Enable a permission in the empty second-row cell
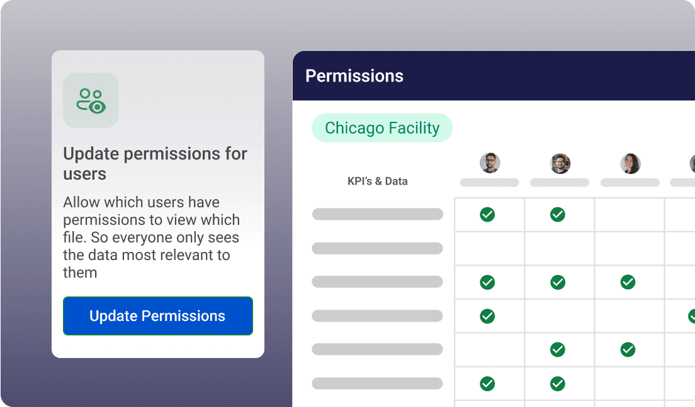The height and width of the screenshot is (407, 695). pyautogui.click(x=489, y=248)
